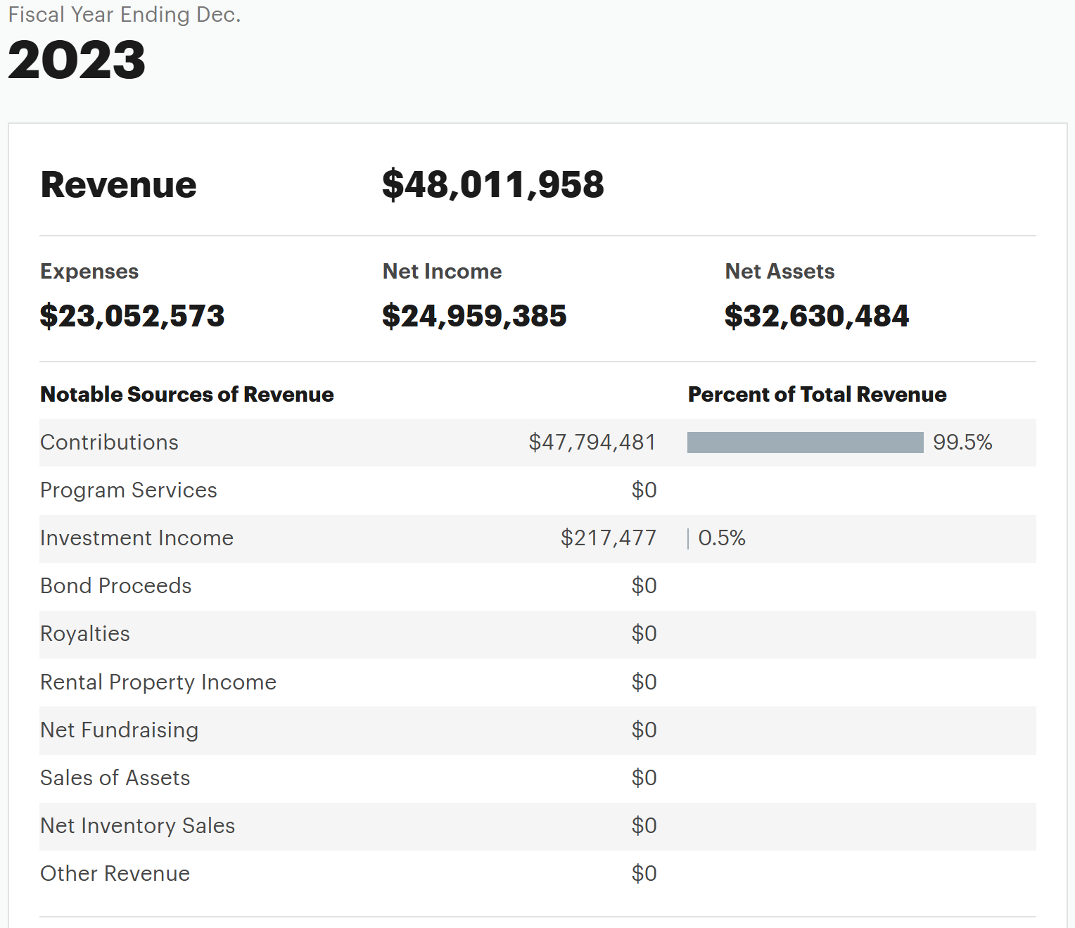Click the Contributions amount $47,794,481
The image size is (1075, 928).
[x=592, y=443]
